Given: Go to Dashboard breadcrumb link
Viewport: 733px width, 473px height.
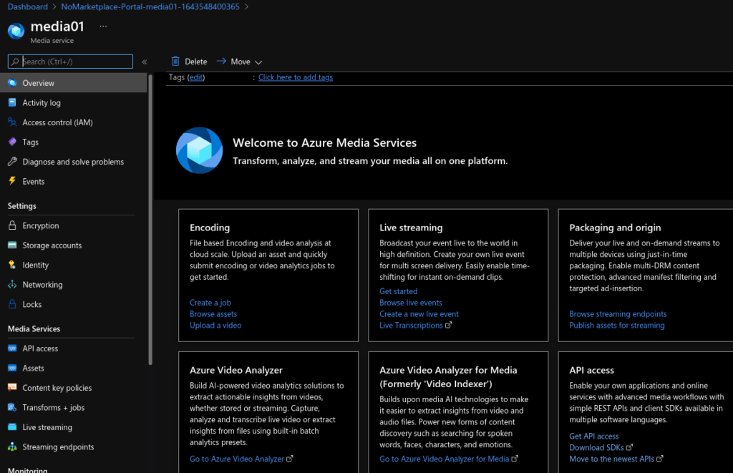Looking at the screenshot, I should (x=28, y=6).
